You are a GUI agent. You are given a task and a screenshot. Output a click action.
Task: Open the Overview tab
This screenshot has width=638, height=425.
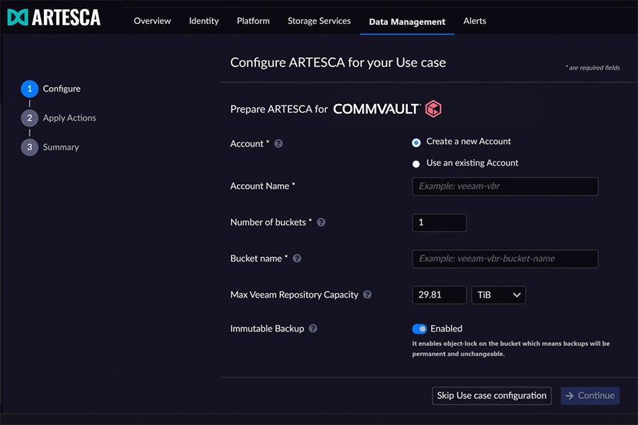pyautogui.click(x=152, y=21)
